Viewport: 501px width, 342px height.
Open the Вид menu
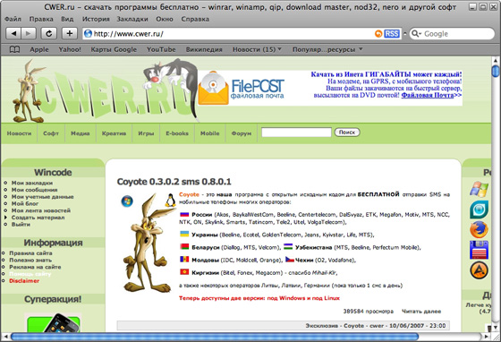tap(67, 19)
